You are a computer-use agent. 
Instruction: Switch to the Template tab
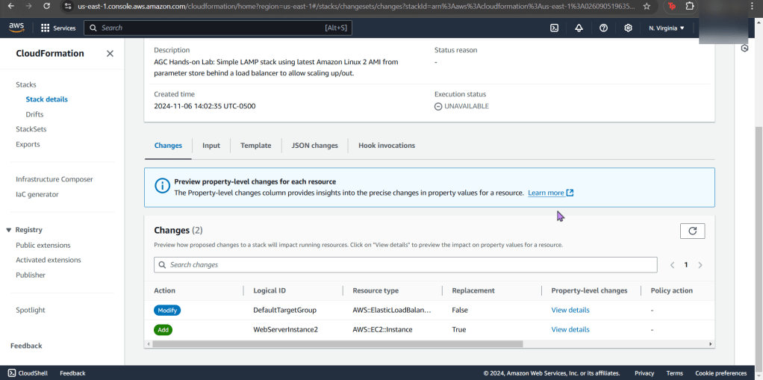[255, 146]
